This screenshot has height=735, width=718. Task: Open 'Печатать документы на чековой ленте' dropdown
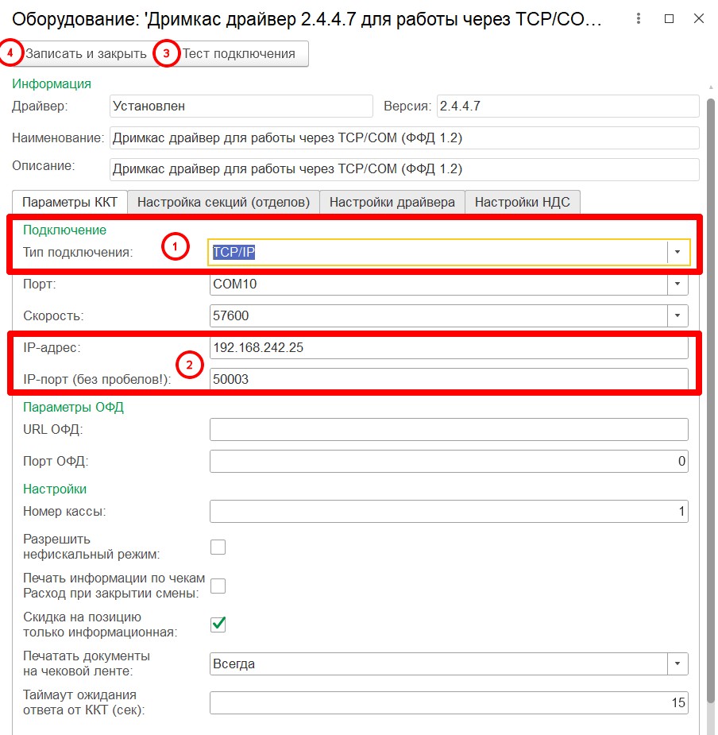[x=677, y=663]
